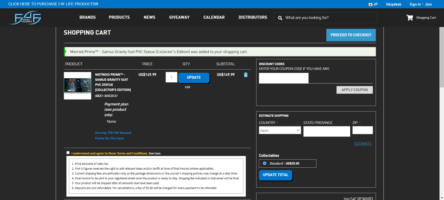Open the Helpdesk link
The image size is (444, 200).
[393, 4]
